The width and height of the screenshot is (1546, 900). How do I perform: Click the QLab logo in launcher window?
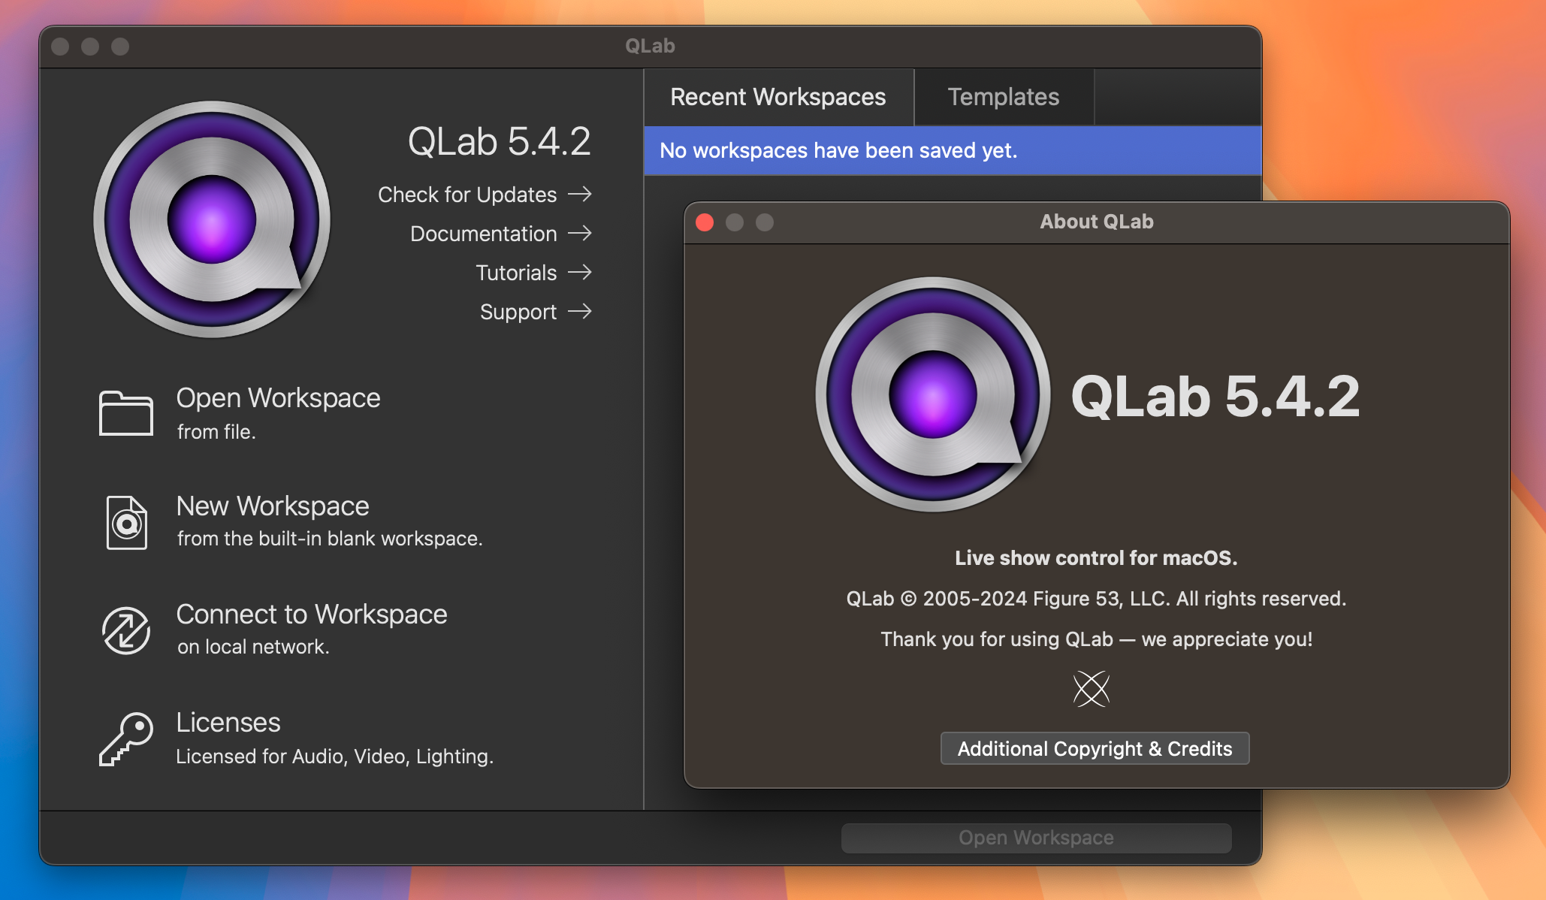click(x=212, y=219)
